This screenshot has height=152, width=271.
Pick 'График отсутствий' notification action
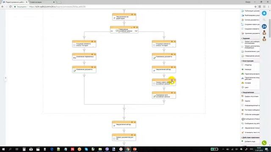(250, 96)
